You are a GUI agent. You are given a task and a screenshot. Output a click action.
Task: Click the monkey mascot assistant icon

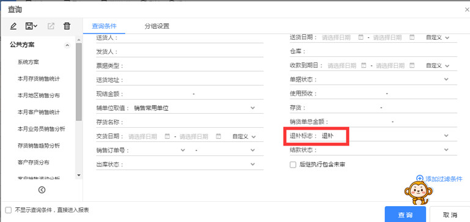pyautogui.click(x=419, y=193)
